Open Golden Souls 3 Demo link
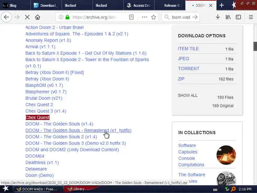Screen dimensions: 257x193 75,143
